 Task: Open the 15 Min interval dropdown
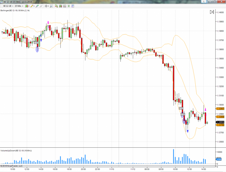[19, 6]
